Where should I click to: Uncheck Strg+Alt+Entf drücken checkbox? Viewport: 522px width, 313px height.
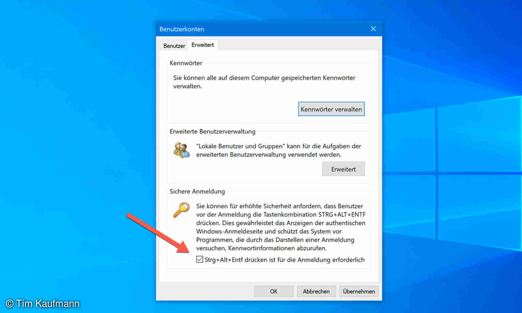coord(200,260)
